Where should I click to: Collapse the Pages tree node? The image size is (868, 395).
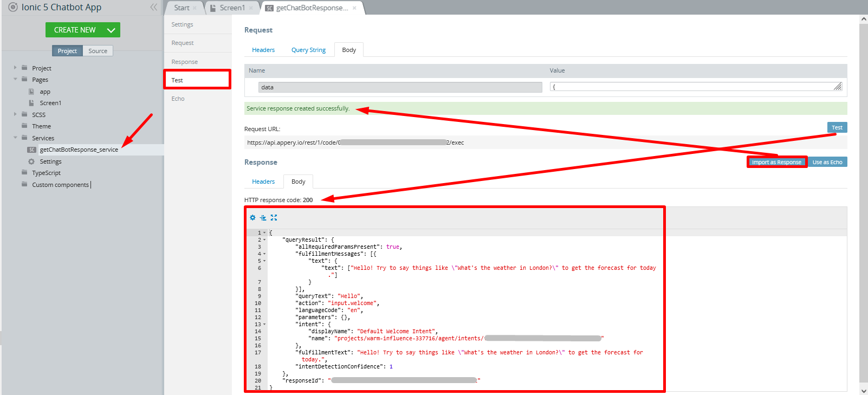(15, 79)
